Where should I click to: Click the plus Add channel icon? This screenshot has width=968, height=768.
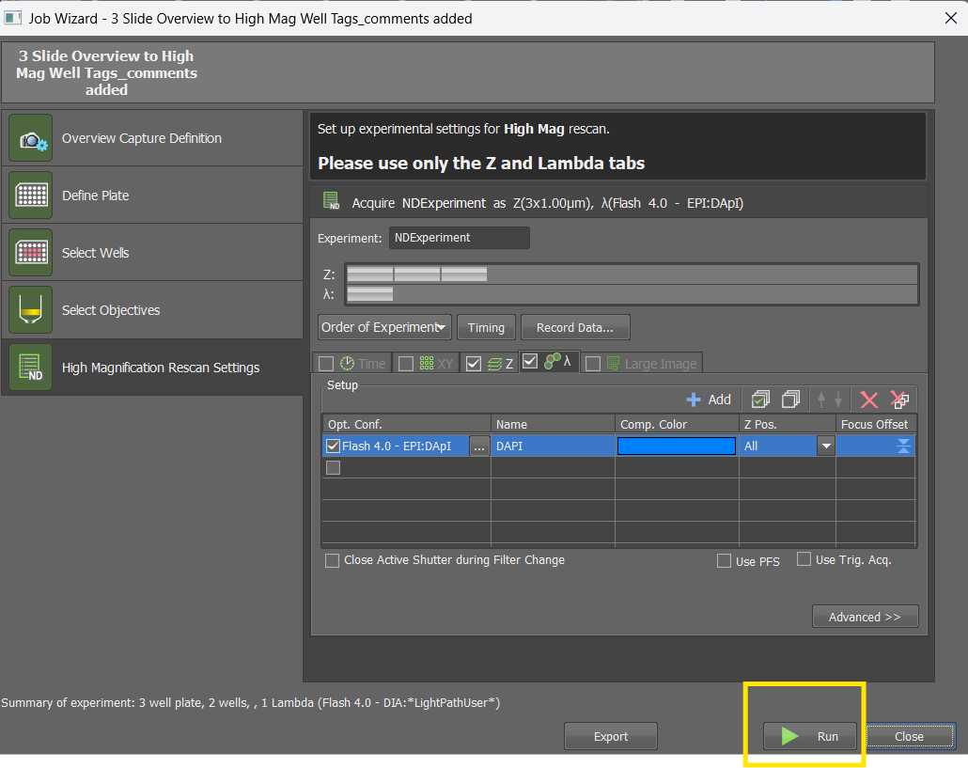tap(695, 400)
